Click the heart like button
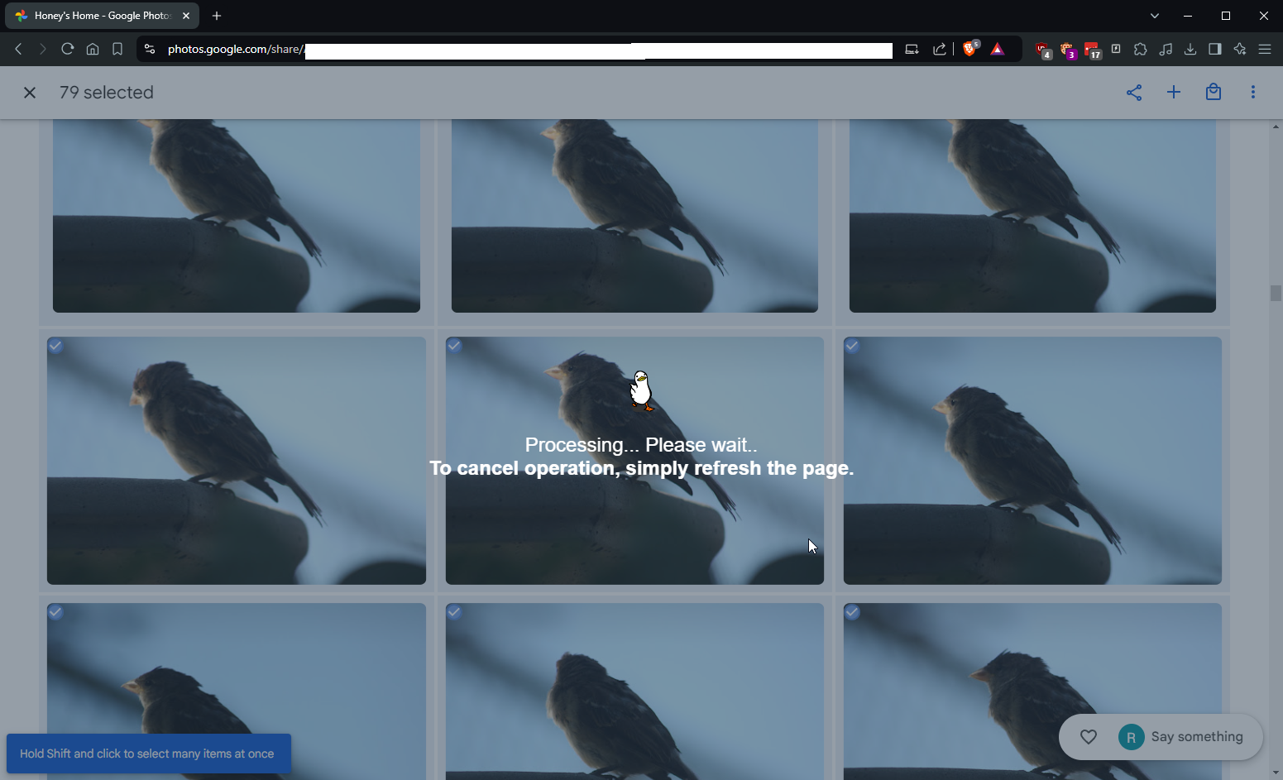The height and width of the screenshot is (780, 1283). coord(1089,736)
